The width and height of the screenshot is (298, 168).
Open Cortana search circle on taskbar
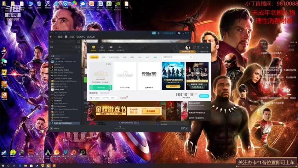(8, 166)
